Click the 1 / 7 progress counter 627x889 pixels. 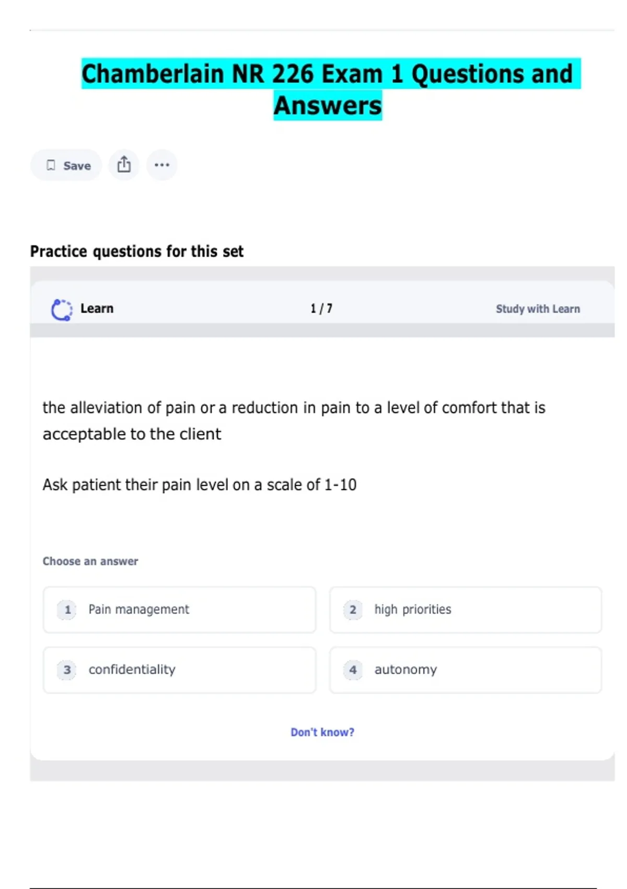pyautogui.click(x=321, y=309)
